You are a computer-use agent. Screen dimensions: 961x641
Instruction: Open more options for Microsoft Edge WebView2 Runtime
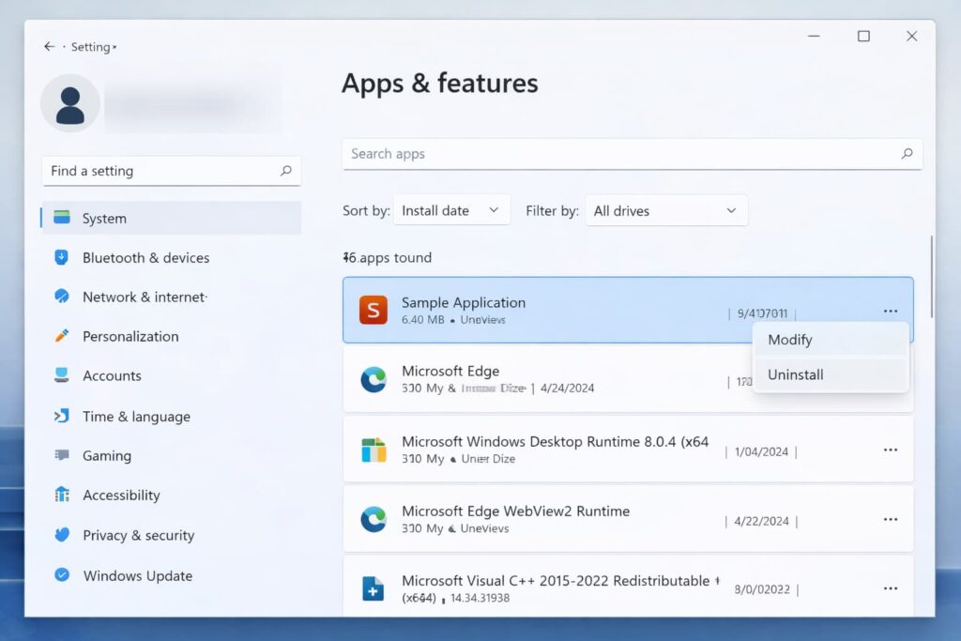pyautogui.click(x=890, y=520)
